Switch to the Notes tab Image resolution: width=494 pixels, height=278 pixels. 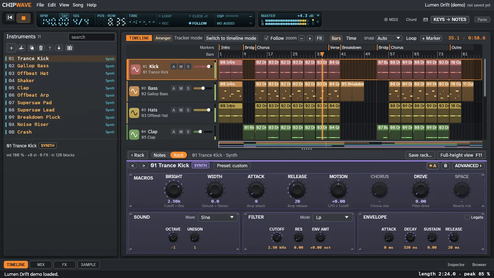(x=159, y=155)
